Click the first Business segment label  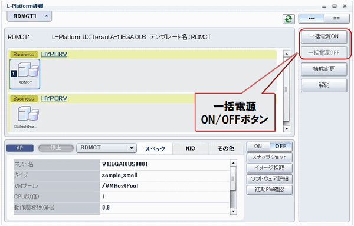click(x=24, y=55)
